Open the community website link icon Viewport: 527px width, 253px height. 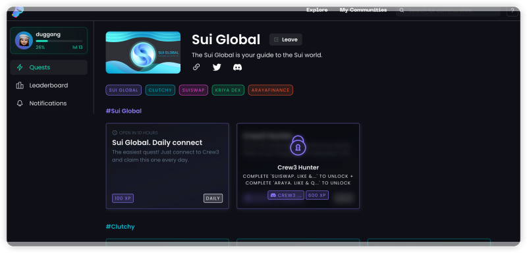(x=196, y=67)
